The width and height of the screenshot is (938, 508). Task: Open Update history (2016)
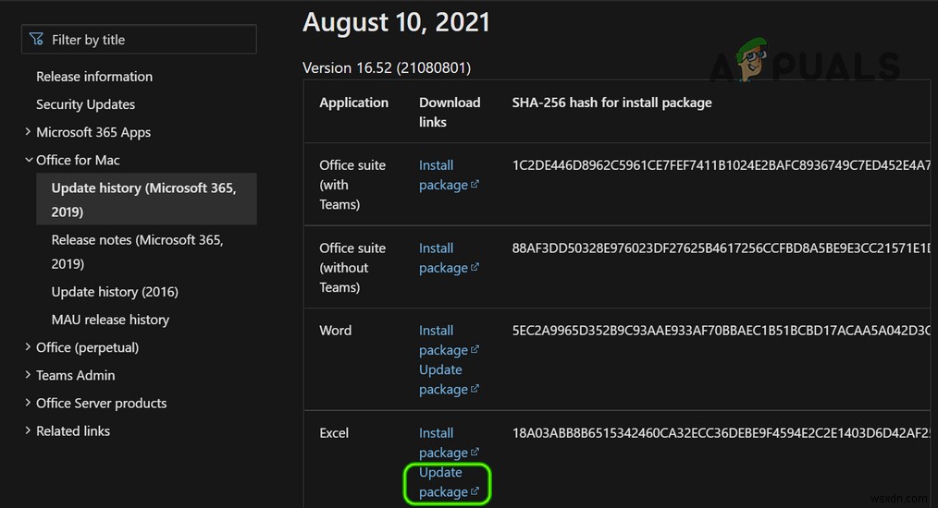click(115, 292)
